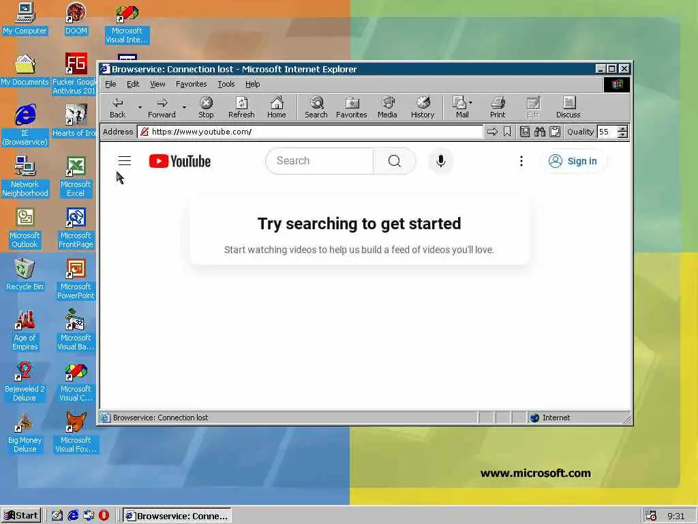Increase Quality with the up spinner arrow
The width and height of the screenshot is (698, 524).
click(623, 129)
